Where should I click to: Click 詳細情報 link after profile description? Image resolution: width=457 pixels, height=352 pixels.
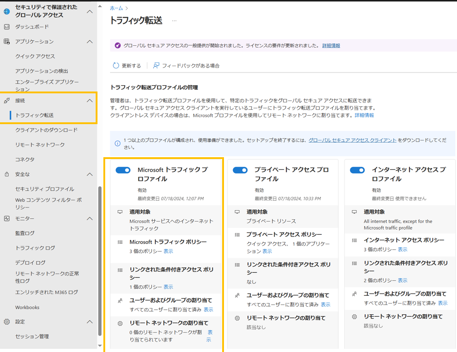[364, 116]
